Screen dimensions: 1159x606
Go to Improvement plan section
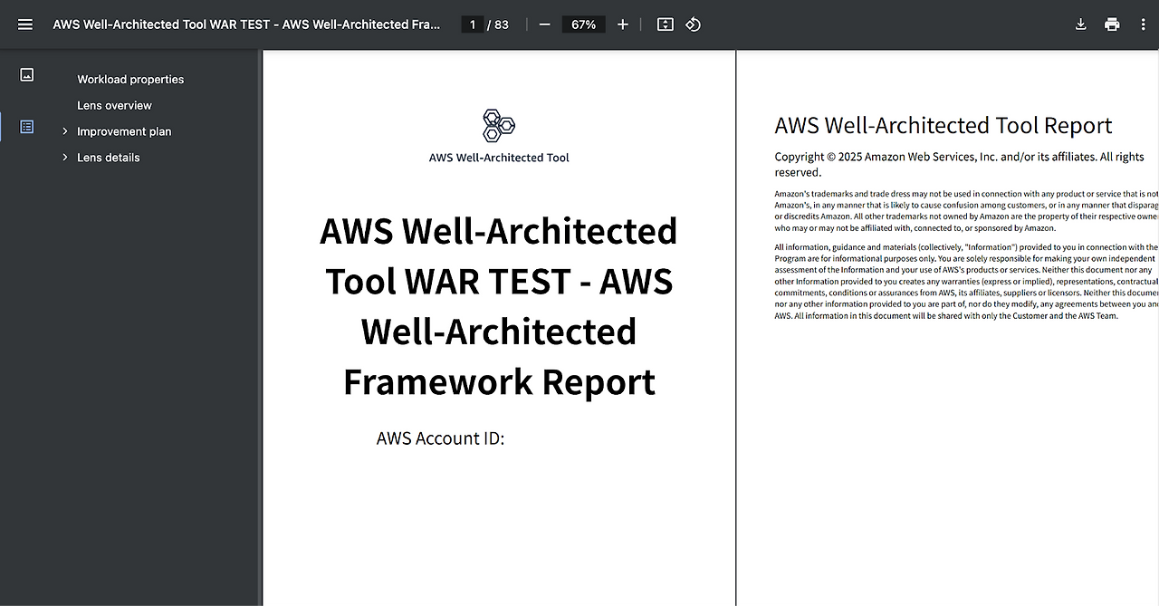pyautogui.click(x=124, y=131)
